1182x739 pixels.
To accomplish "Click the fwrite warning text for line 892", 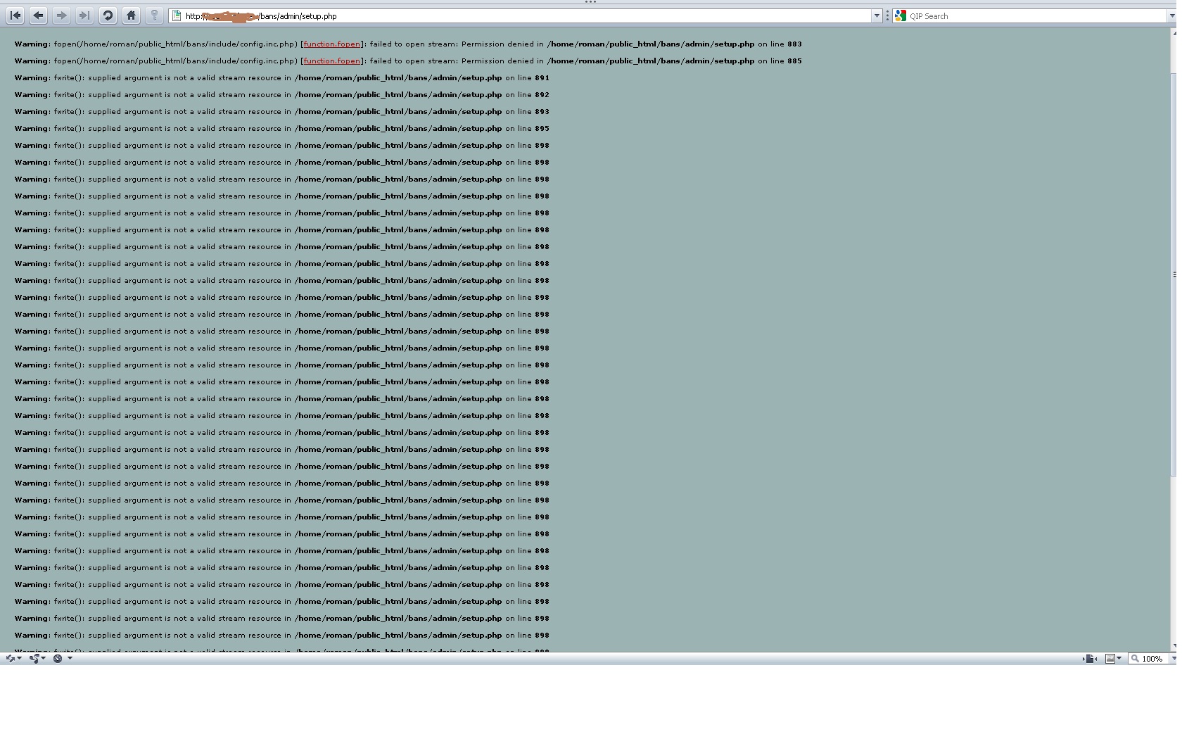I will coord(281,94).
